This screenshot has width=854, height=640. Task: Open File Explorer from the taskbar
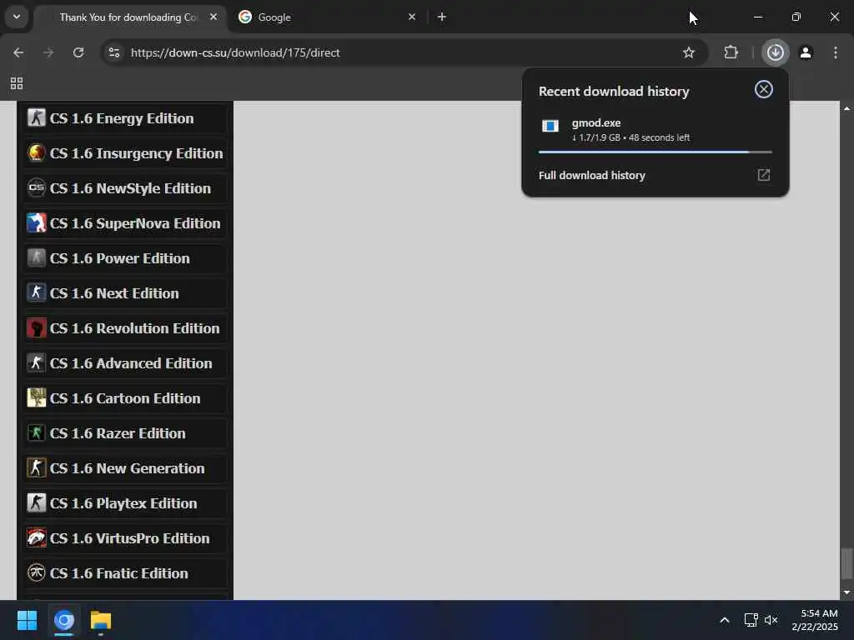coord(101,620)
